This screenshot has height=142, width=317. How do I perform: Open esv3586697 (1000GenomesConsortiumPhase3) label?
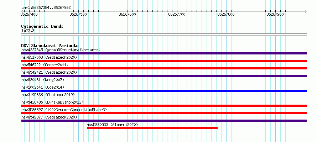[64, 110]
